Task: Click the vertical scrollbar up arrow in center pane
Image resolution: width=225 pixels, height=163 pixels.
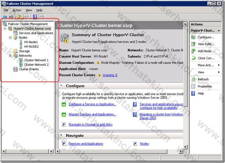Action: click(185, 24)
